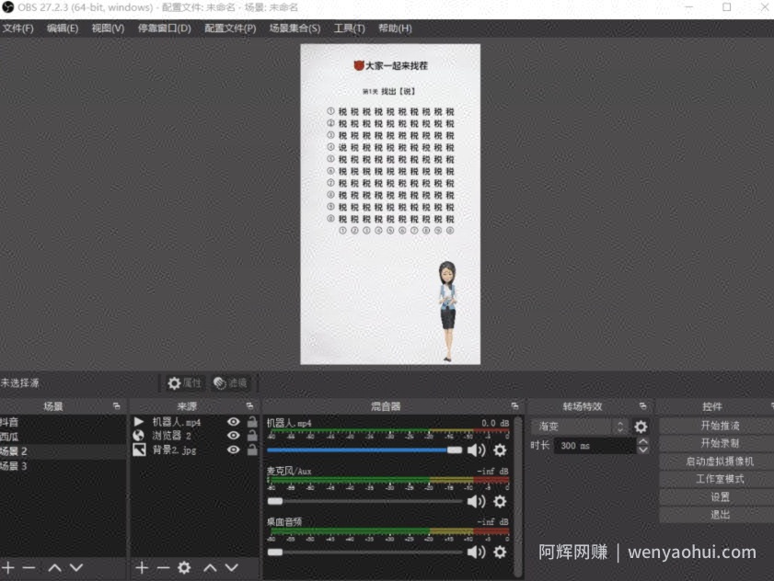This screenshot has width=774, height=581.
Task: Click 退出 exit button
Action: [720, 515]
